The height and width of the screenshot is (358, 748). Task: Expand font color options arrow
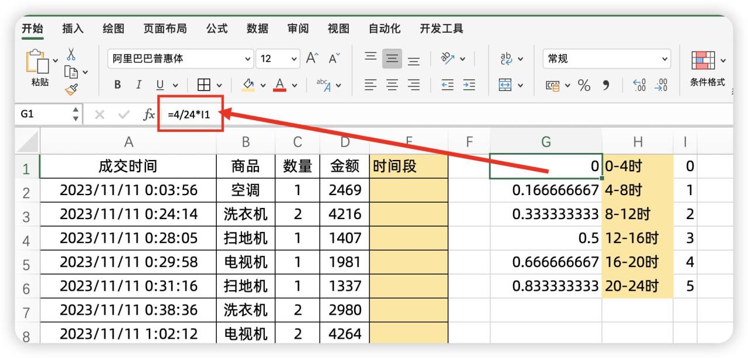tap(295, 86)
